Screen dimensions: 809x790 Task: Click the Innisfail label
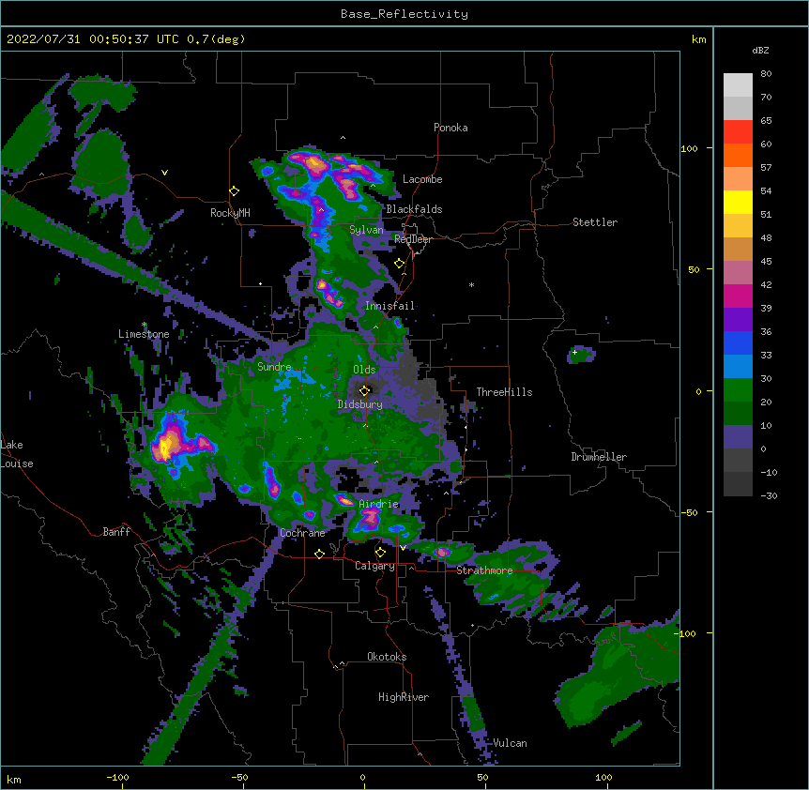pyautogui.click(x=389, y=306)
